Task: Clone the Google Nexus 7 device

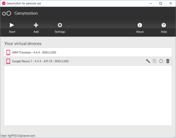Action: point(155,61)
